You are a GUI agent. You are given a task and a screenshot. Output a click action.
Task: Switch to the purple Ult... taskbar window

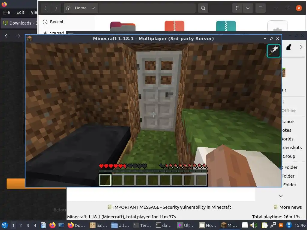[x=186, y=225]
